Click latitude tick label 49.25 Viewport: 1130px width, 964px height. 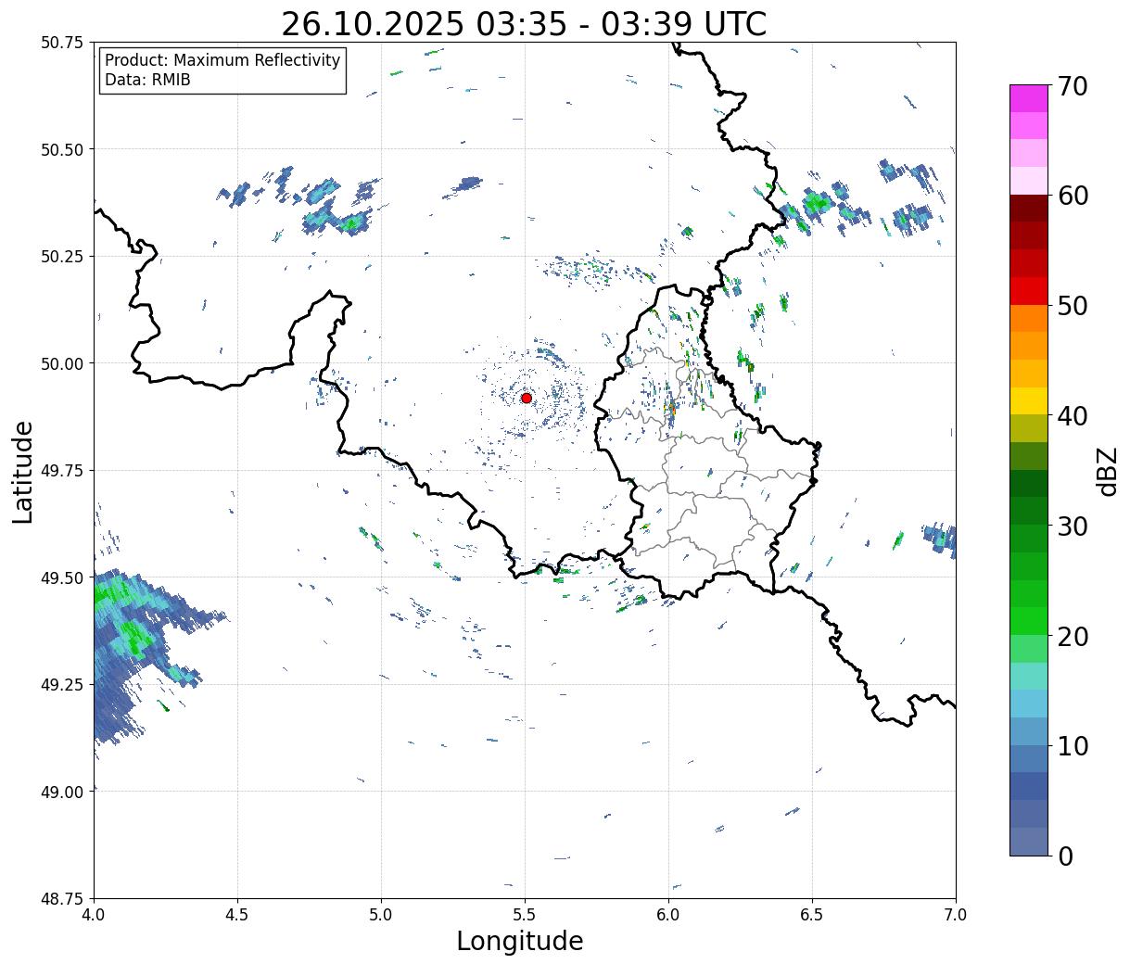[x=61, y=685]
